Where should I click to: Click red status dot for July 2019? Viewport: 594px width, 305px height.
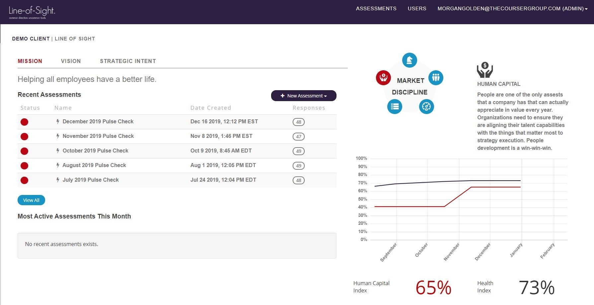tap(24, 180)
